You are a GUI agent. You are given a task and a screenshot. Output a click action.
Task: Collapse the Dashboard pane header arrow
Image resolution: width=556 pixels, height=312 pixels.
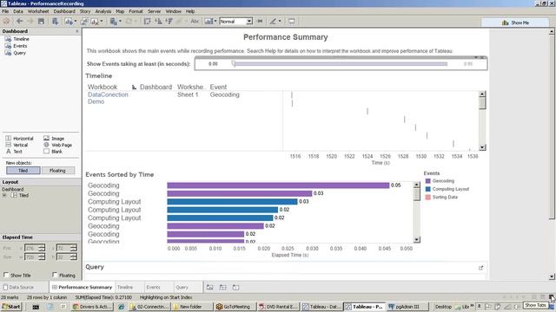tap(77, 31)
